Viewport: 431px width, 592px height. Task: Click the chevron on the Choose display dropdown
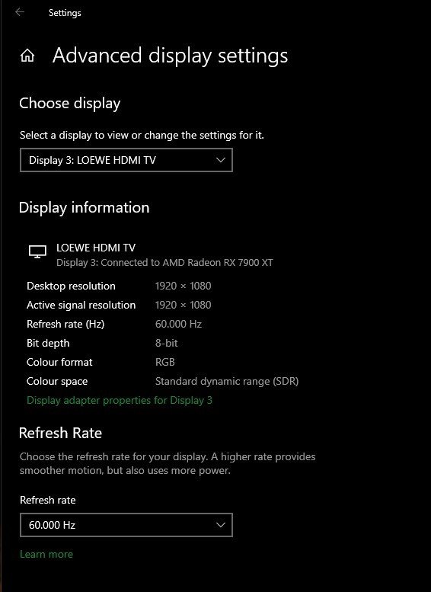point(220,160)
